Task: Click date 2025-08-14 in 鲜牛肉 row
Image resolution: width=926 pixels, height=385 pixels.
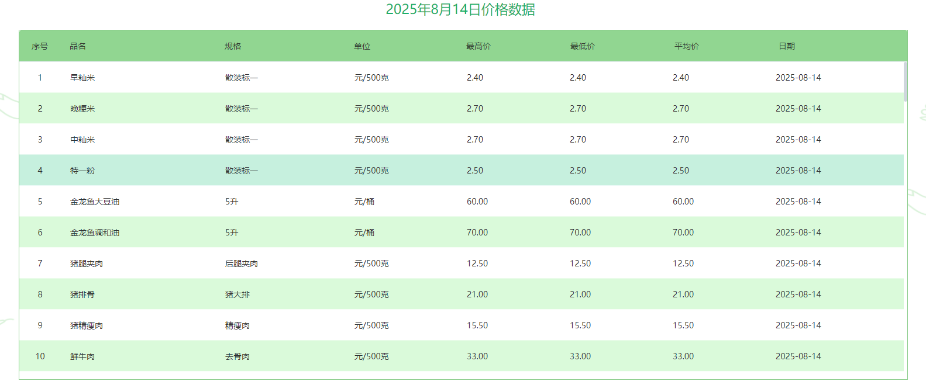Action: coord(798,356)
